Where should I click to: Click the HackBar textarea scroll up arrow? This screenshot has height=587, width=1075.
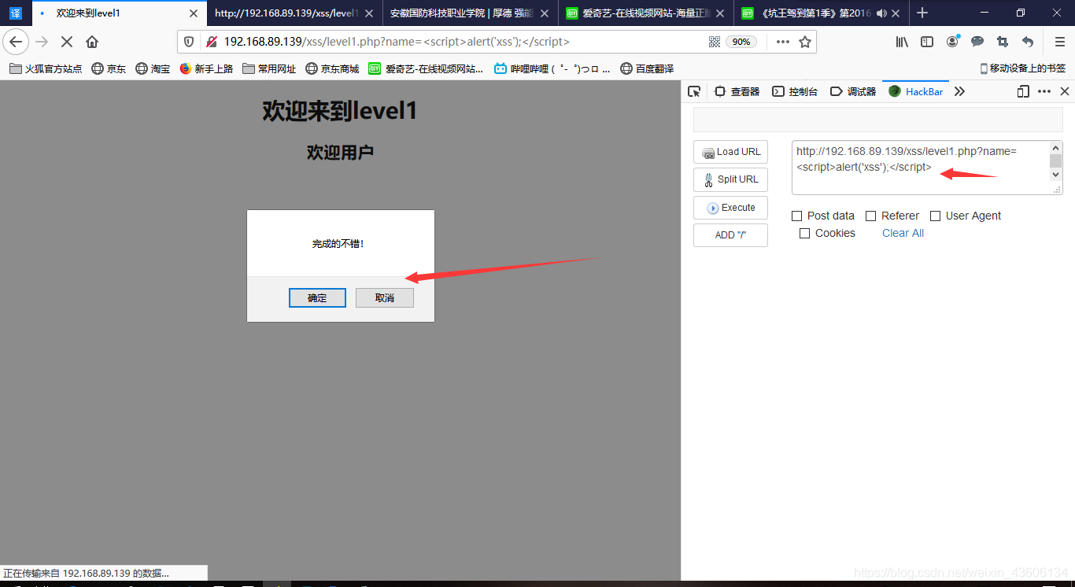(x=1056, y=148)
